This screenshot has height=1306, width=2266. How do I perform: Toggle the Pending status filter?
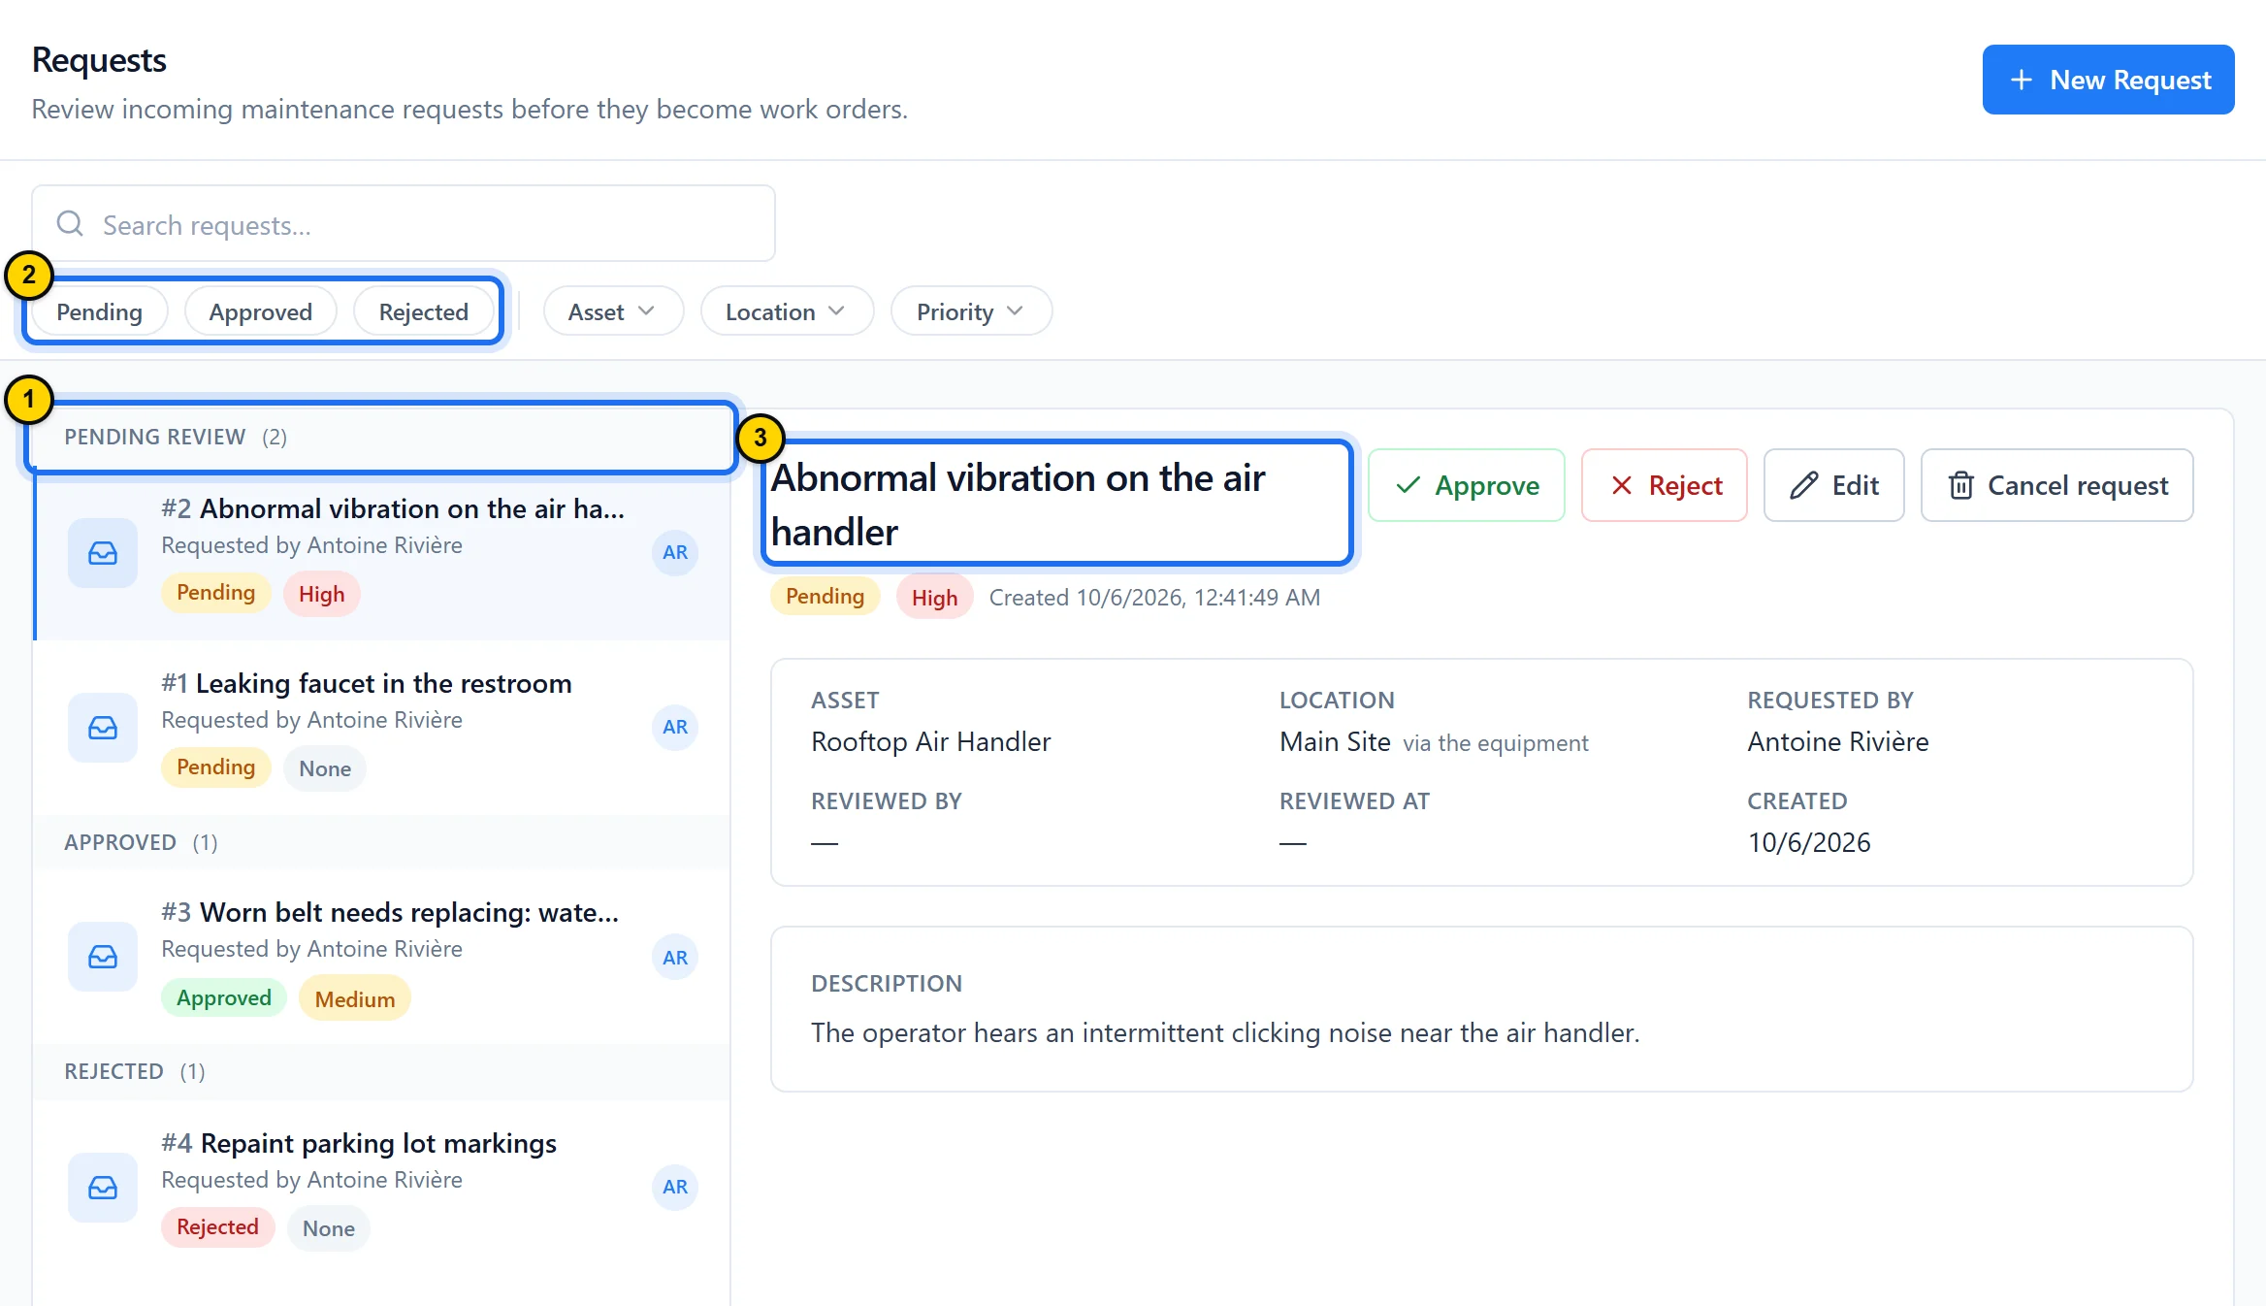coord(99,311)
